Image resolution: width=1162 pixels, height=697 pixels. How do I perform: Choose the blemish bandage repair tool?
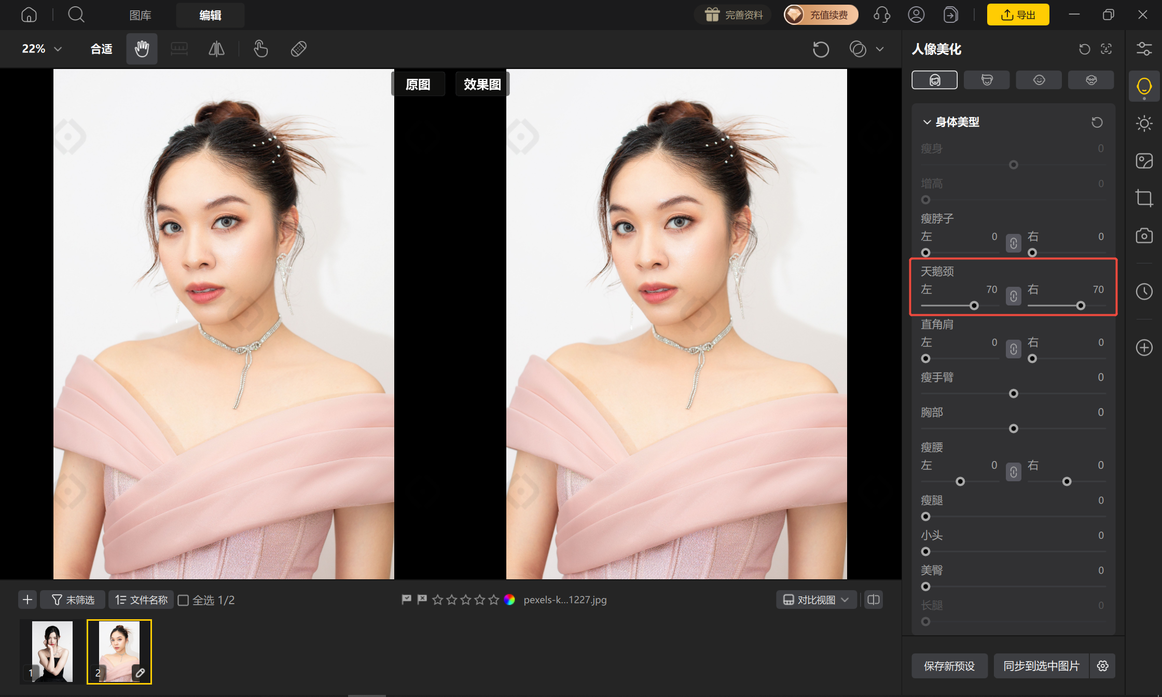click(298, 49)
